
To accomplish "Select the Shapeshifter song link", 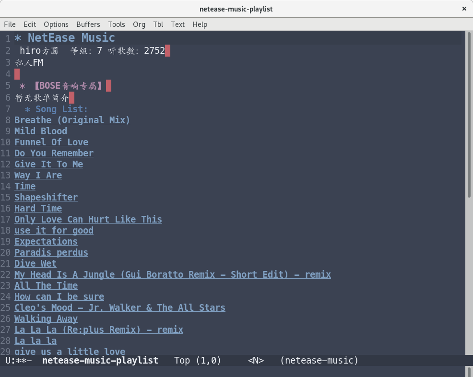I will click(x=46, y=197).
